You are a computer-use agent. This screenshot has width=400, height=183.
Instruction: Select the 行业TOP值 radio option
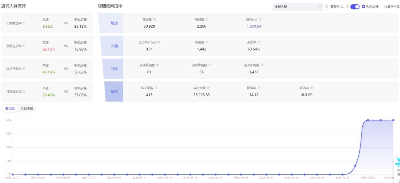point(382,7)
